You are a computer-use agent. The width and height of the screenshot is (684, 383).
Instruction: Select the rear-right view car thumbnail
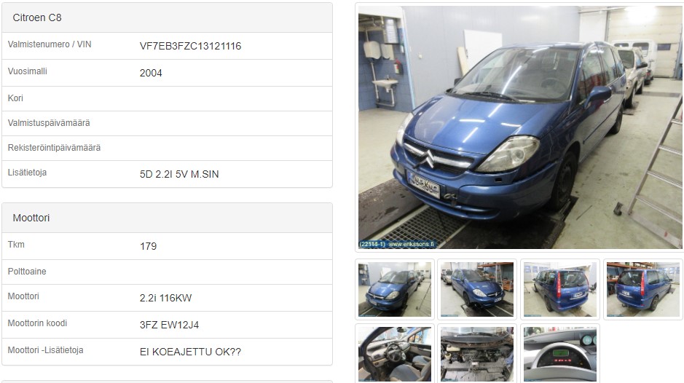click(643, 289)
